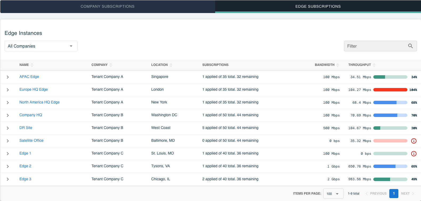Click the search magnifier icon in Filter
Viewport: 421px width, 201px height.
(410, 46)
